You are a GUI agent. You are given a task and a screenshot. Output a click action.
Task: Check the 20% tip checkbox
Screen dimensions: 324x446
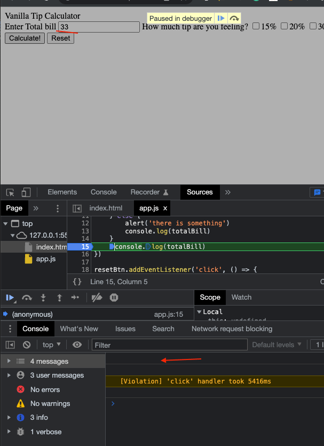pyautogui.click(x=284, y=26)
